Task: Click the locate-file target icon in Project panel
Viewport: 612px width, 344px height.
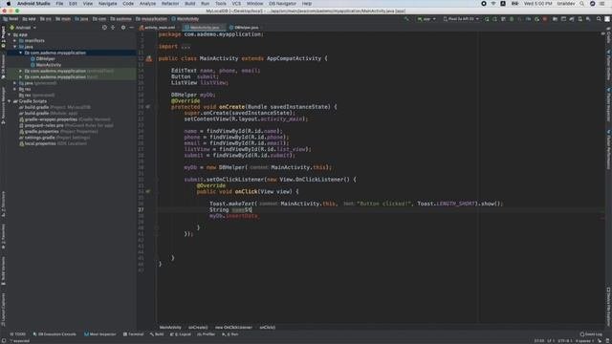Action: [104, 28]
